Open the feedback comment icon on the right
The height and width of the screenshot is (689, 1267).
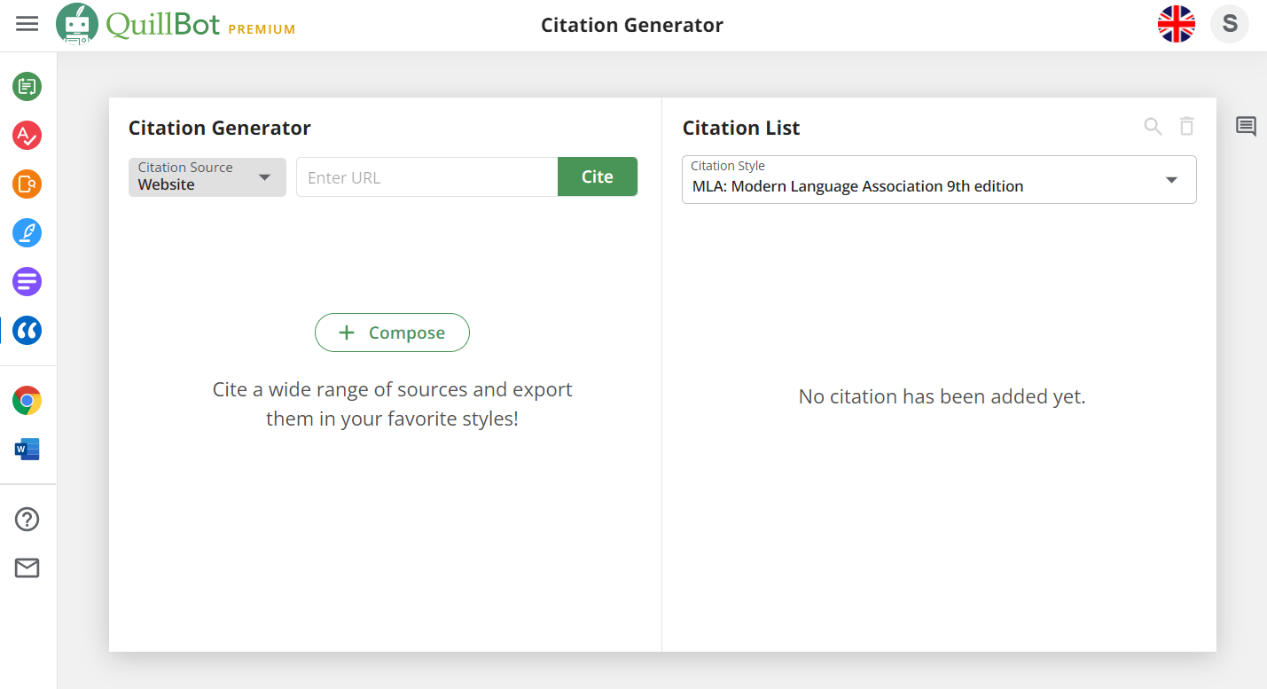(x=1245, y=126)
